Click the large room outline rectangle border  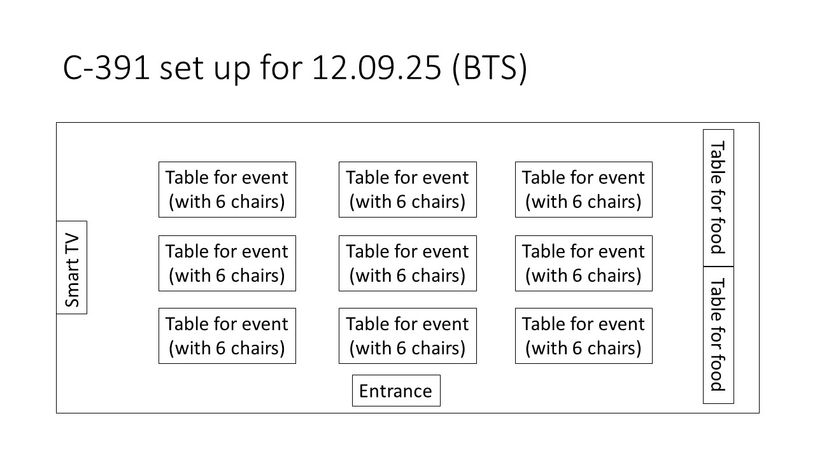(x=407, y=123)
